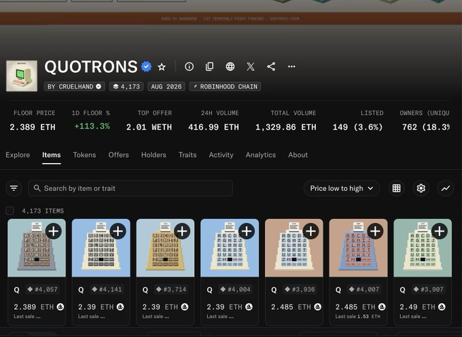Screen dimensions: 462x337
Task: Open the Analytics tab
Action: point(261,155)
